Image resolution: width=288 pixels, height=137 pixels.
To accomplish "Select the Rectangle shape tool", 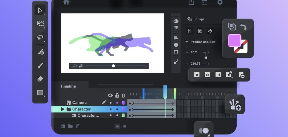I will coord(40,93).
